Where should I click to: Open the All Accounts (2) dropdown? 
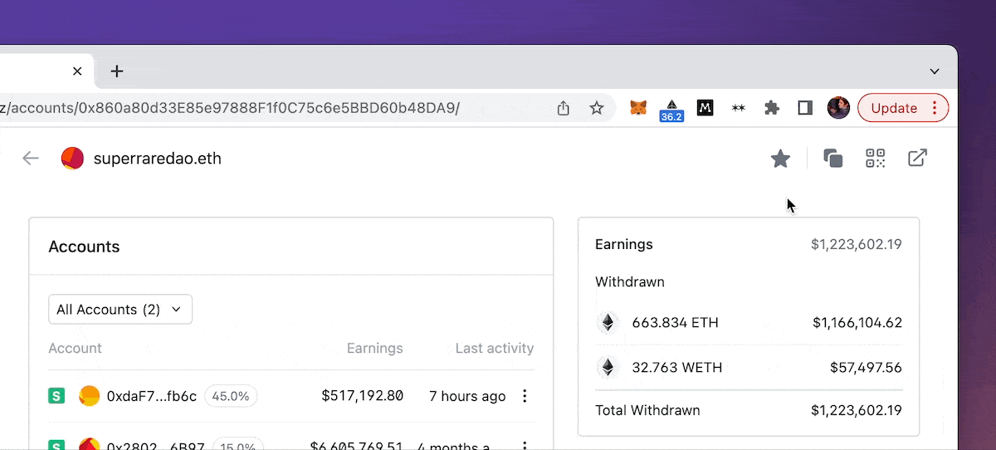(120, 310)
